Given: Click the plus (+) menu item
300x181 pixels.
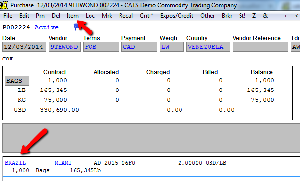Looking at the screenshot, I should 285,16.
